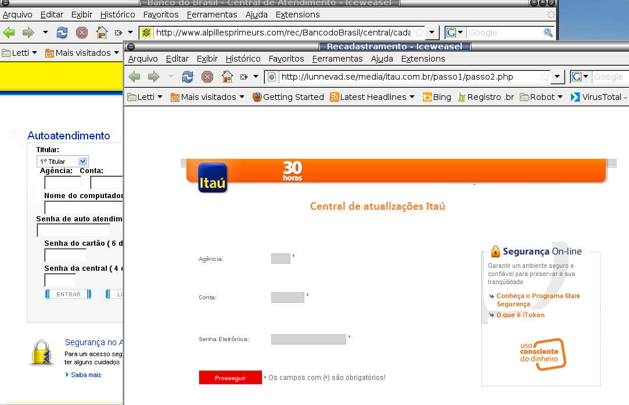Click Conta field on Itaú form
Screen dimensions: 629x405
[x=287, y=298]
